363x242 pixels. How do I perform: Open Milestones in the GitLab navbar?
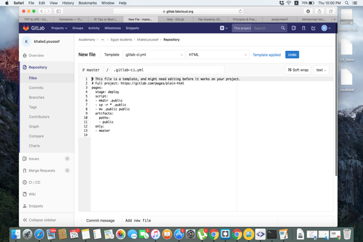pos(113,28)
